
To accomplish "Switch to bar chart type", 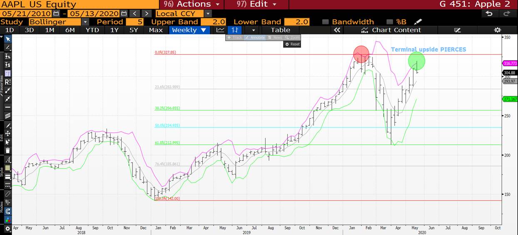I will pos(235,30).
